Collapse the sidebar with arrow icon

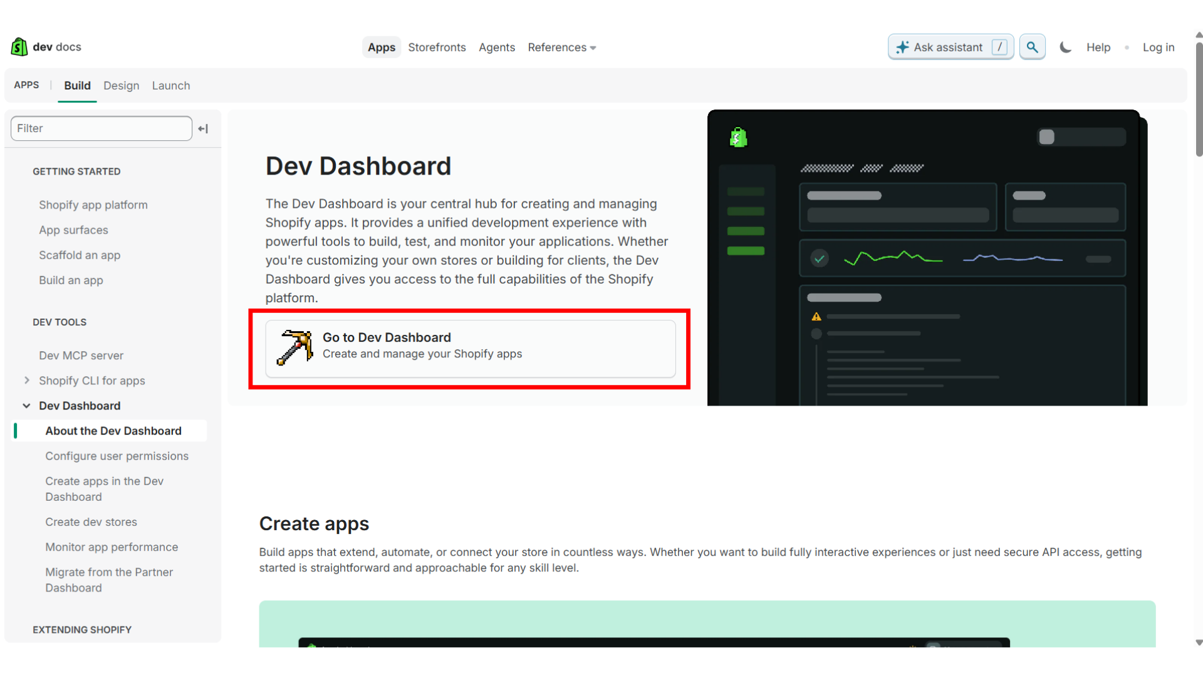pos(203,128)
